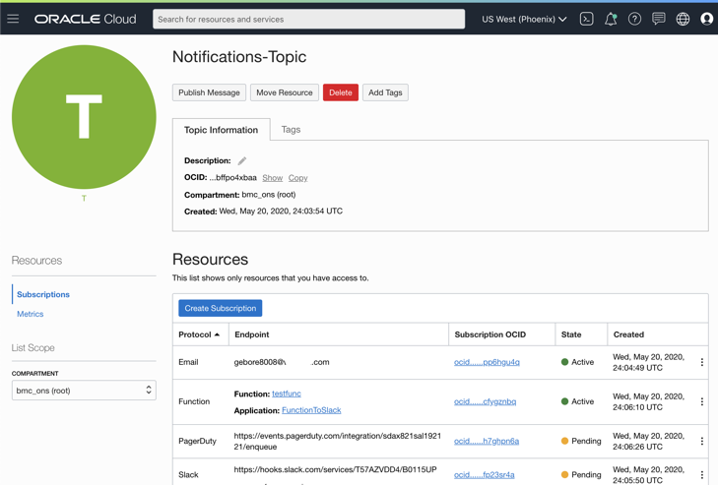Click the Email protocol cell
The image size is (718, 485).
point(188,362)
